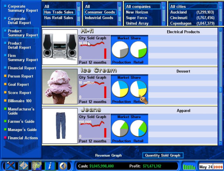Click the diamond-pattern city view icon
Image resolution: width=224 pixels, height=171 pixels.
(24, 166)
